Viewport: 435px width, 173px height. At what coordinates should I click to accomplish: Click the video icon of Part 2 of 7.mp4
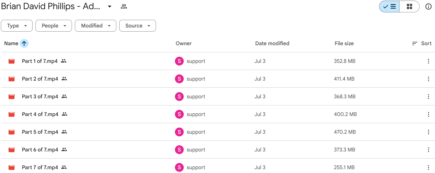12,79
